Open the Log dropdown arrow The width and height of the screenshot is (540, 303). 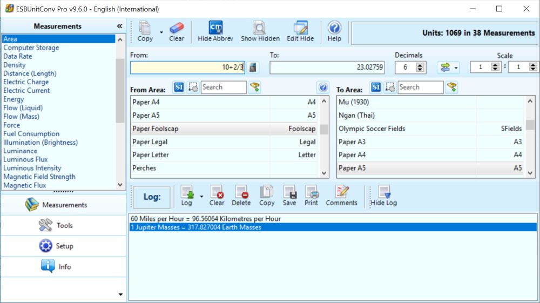(201, 197)
